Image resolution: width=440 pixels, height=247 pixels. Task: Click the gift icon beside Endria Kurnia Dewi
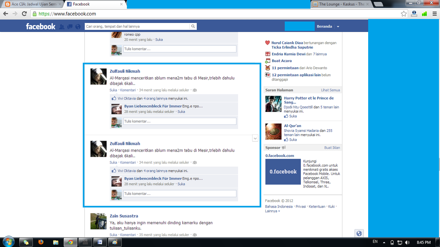pyautogui.click(x=267, y=54)
